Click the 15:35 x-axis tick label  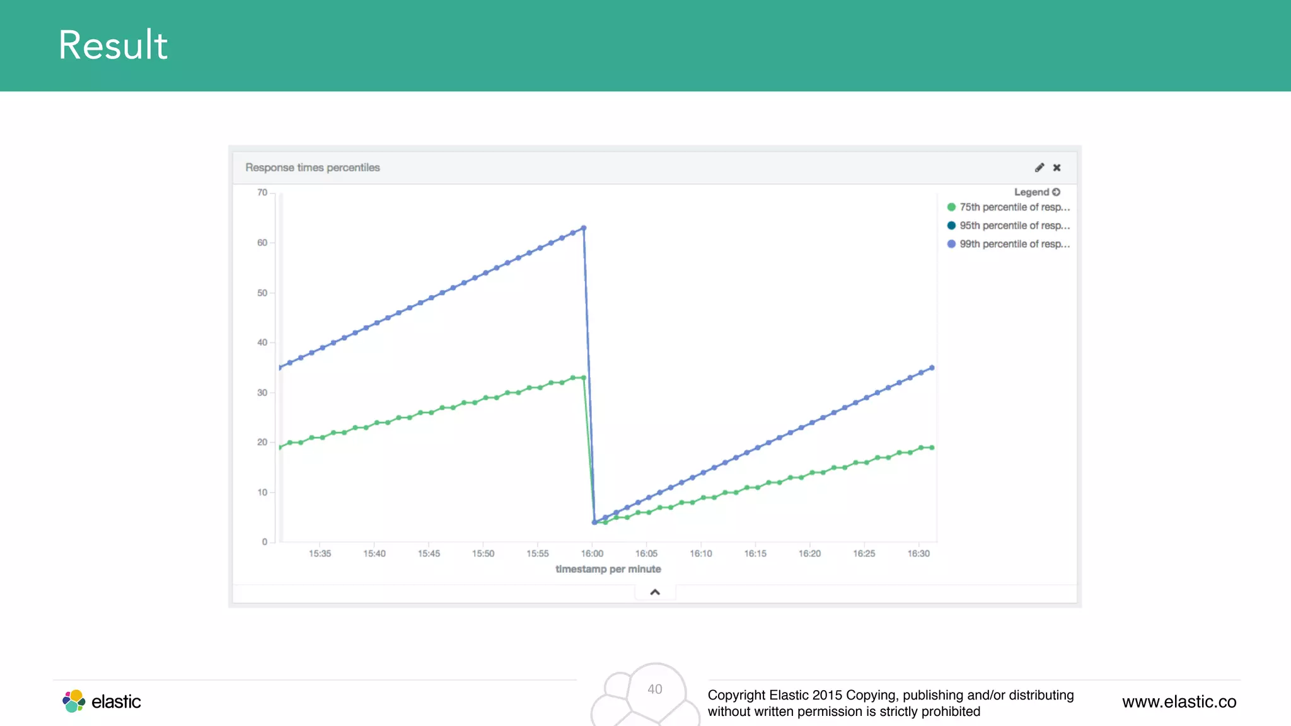click(320, 554)
